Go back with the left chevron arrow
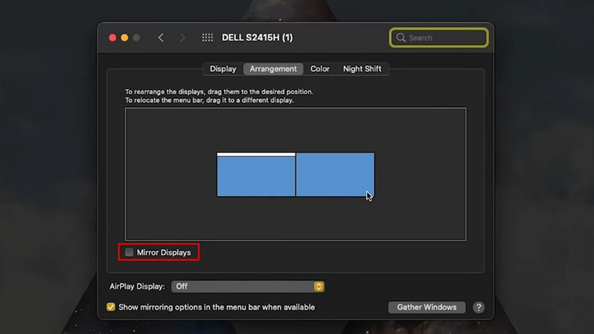The width and height of the screenshot is (594, 334). coord(161,38)
